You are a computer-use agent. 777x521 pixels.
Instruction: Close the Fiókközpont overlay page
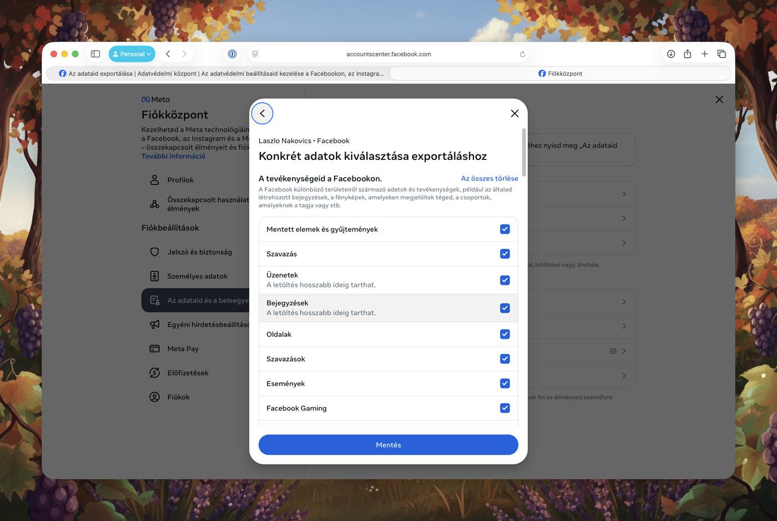719,99
